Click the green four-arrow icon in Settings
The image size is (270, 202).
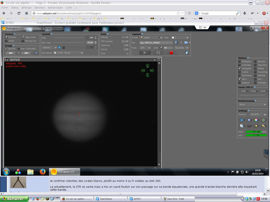coord(263,120)
